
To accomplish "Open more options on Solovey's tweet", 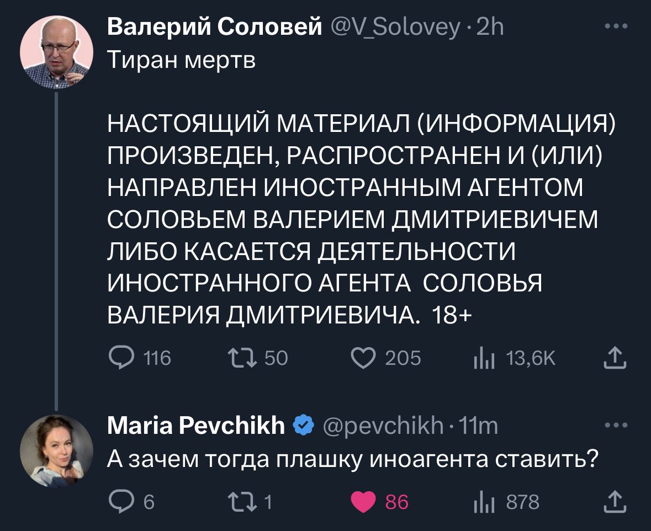I will (616, 26).
